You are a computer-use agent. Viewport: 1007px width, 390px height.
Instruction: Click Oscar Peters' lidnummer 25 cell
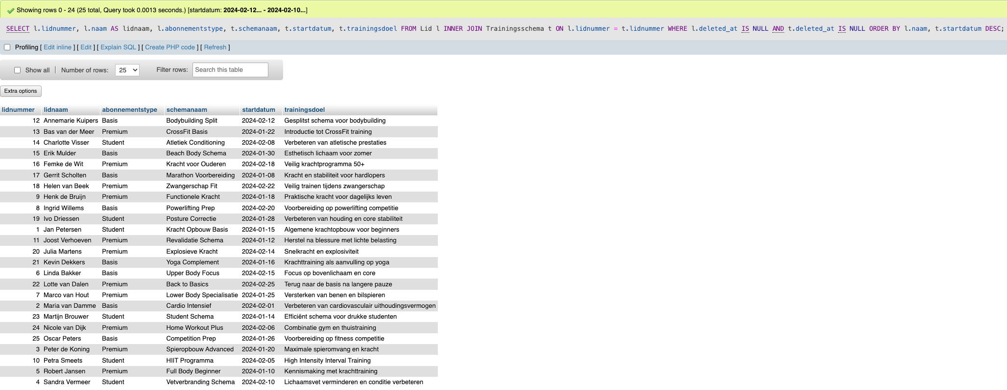pyautogui.click(x=21, y=339)
